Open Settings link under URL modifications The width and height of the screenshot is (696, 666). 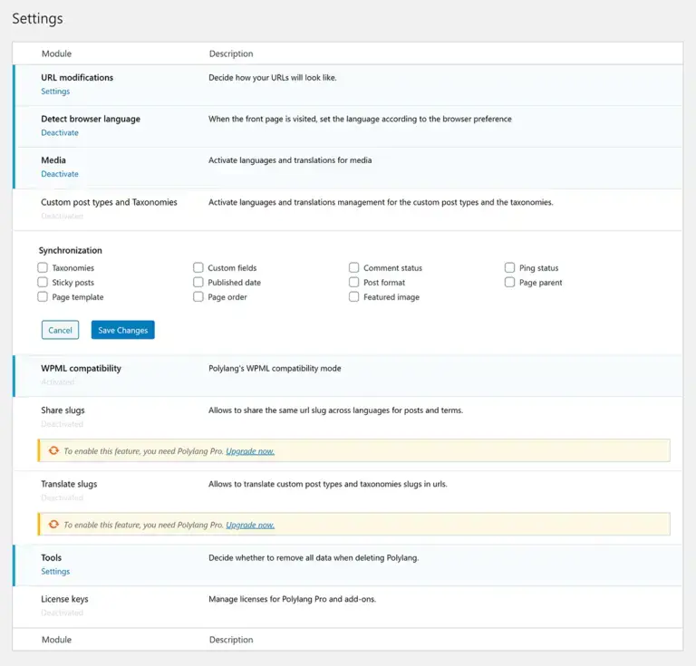tap(55, 92)
